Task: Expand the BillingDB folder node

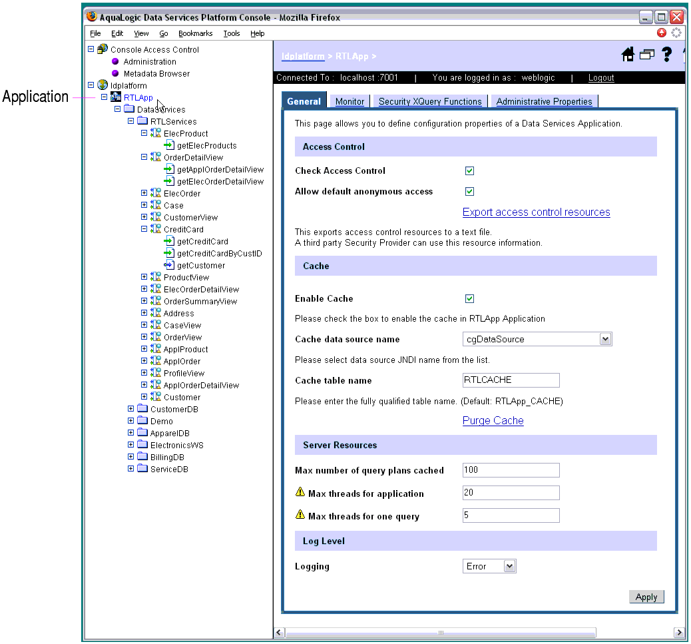Action: [x=131, y=457]
